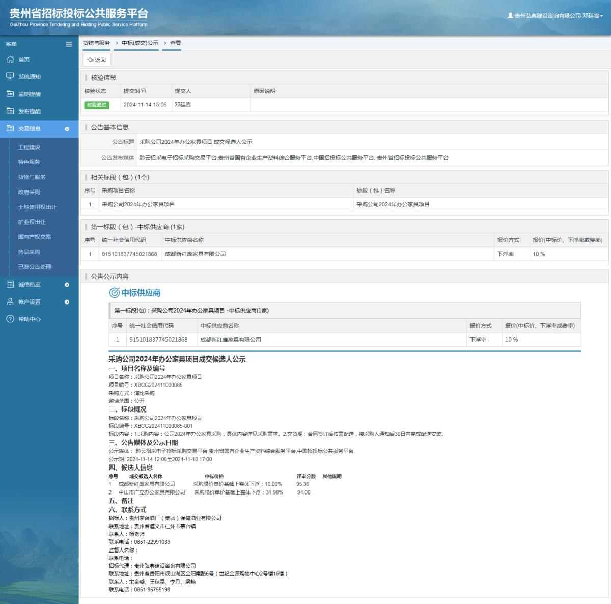Click the phone number 0851-85755198
This screenshot has height=604, width=611.
click(152, 590)
